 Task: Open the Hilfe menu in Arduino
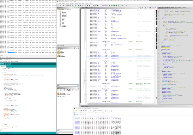pyautogui.click(x=17, y=62)
